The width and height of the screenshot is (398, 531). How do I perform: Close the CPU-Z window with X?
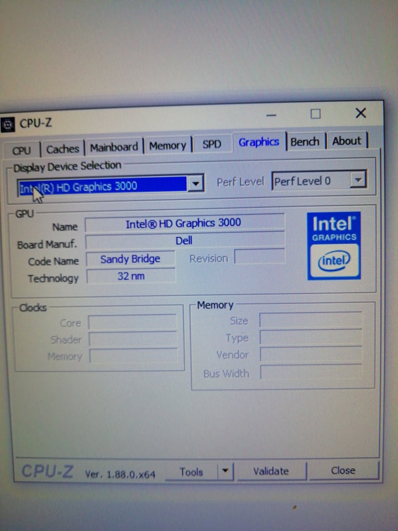[x=361, y=113]
